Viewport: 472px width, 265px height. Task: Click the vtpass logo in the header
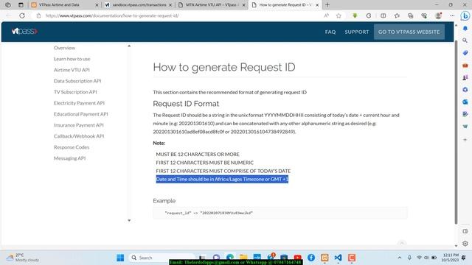click(24, 31)
